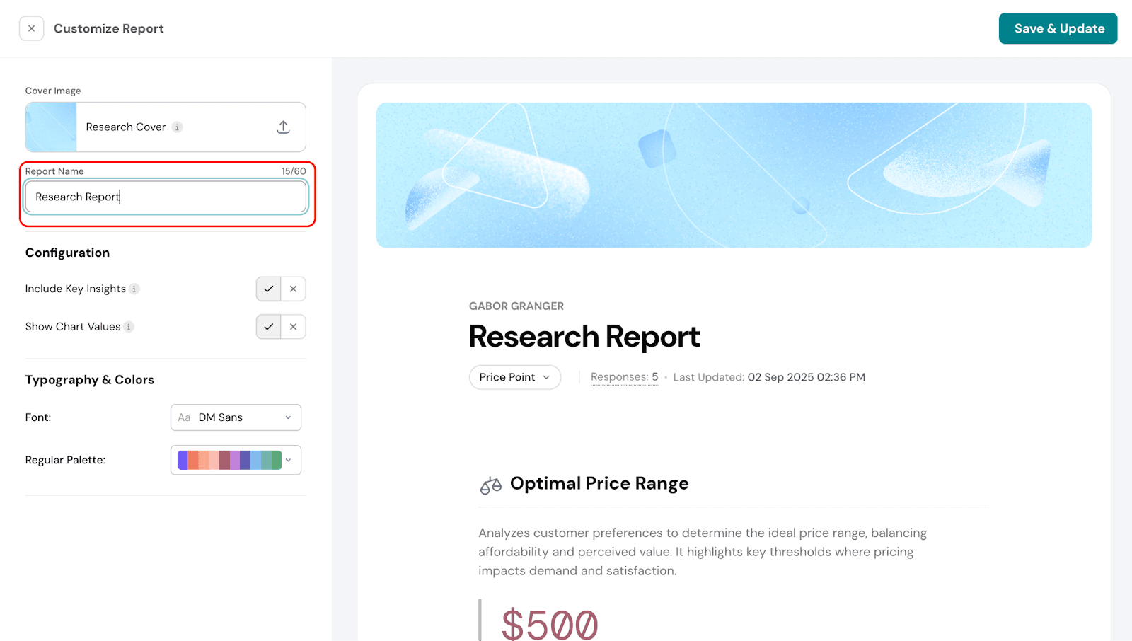Enable Show Chart Values with checkmark
The height and width of the screenshot is (641, 1132).
(x=268, y=327)
